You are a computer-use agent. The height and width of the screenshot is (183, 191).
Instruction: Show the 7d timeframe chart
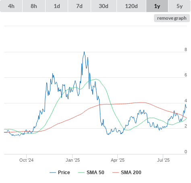tap(79, 6)
